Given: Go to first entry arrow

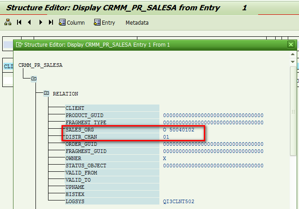Looking at the screenshot, I should (19, 22).
